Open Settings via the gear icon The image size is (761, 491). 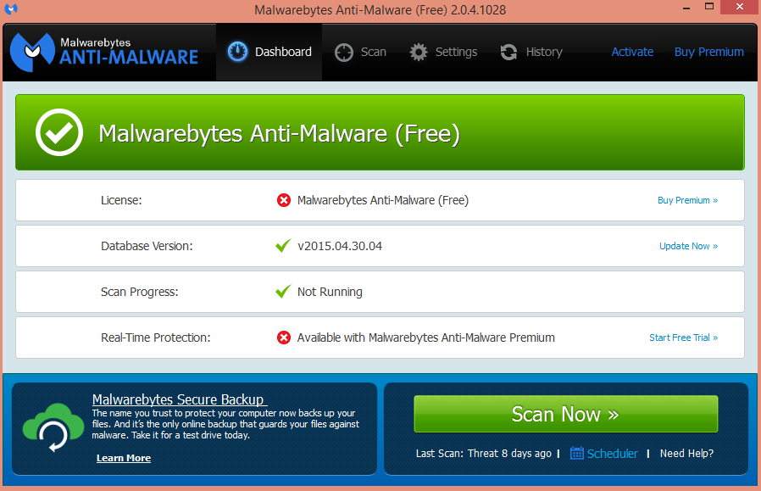(418, 52)
